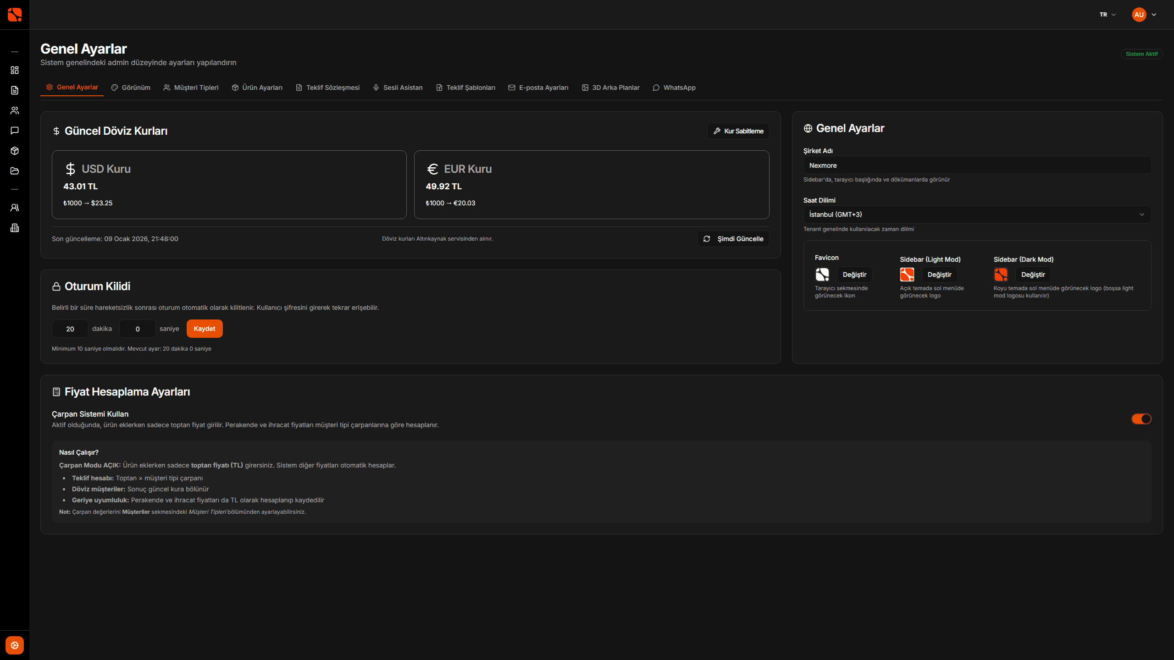
Task: Click the document icon in left sidebar
Action: 15,90
